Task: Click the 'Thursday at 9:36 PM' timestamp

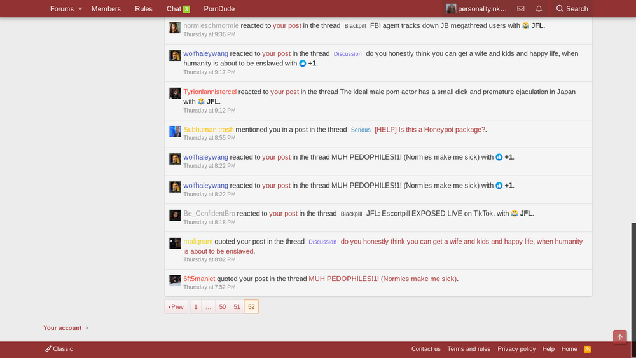Action: pos(209,34)
